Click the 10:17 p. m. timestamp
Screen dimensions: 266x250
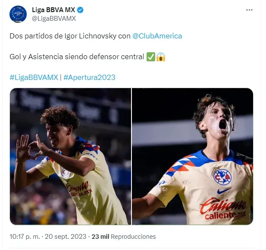25,237
